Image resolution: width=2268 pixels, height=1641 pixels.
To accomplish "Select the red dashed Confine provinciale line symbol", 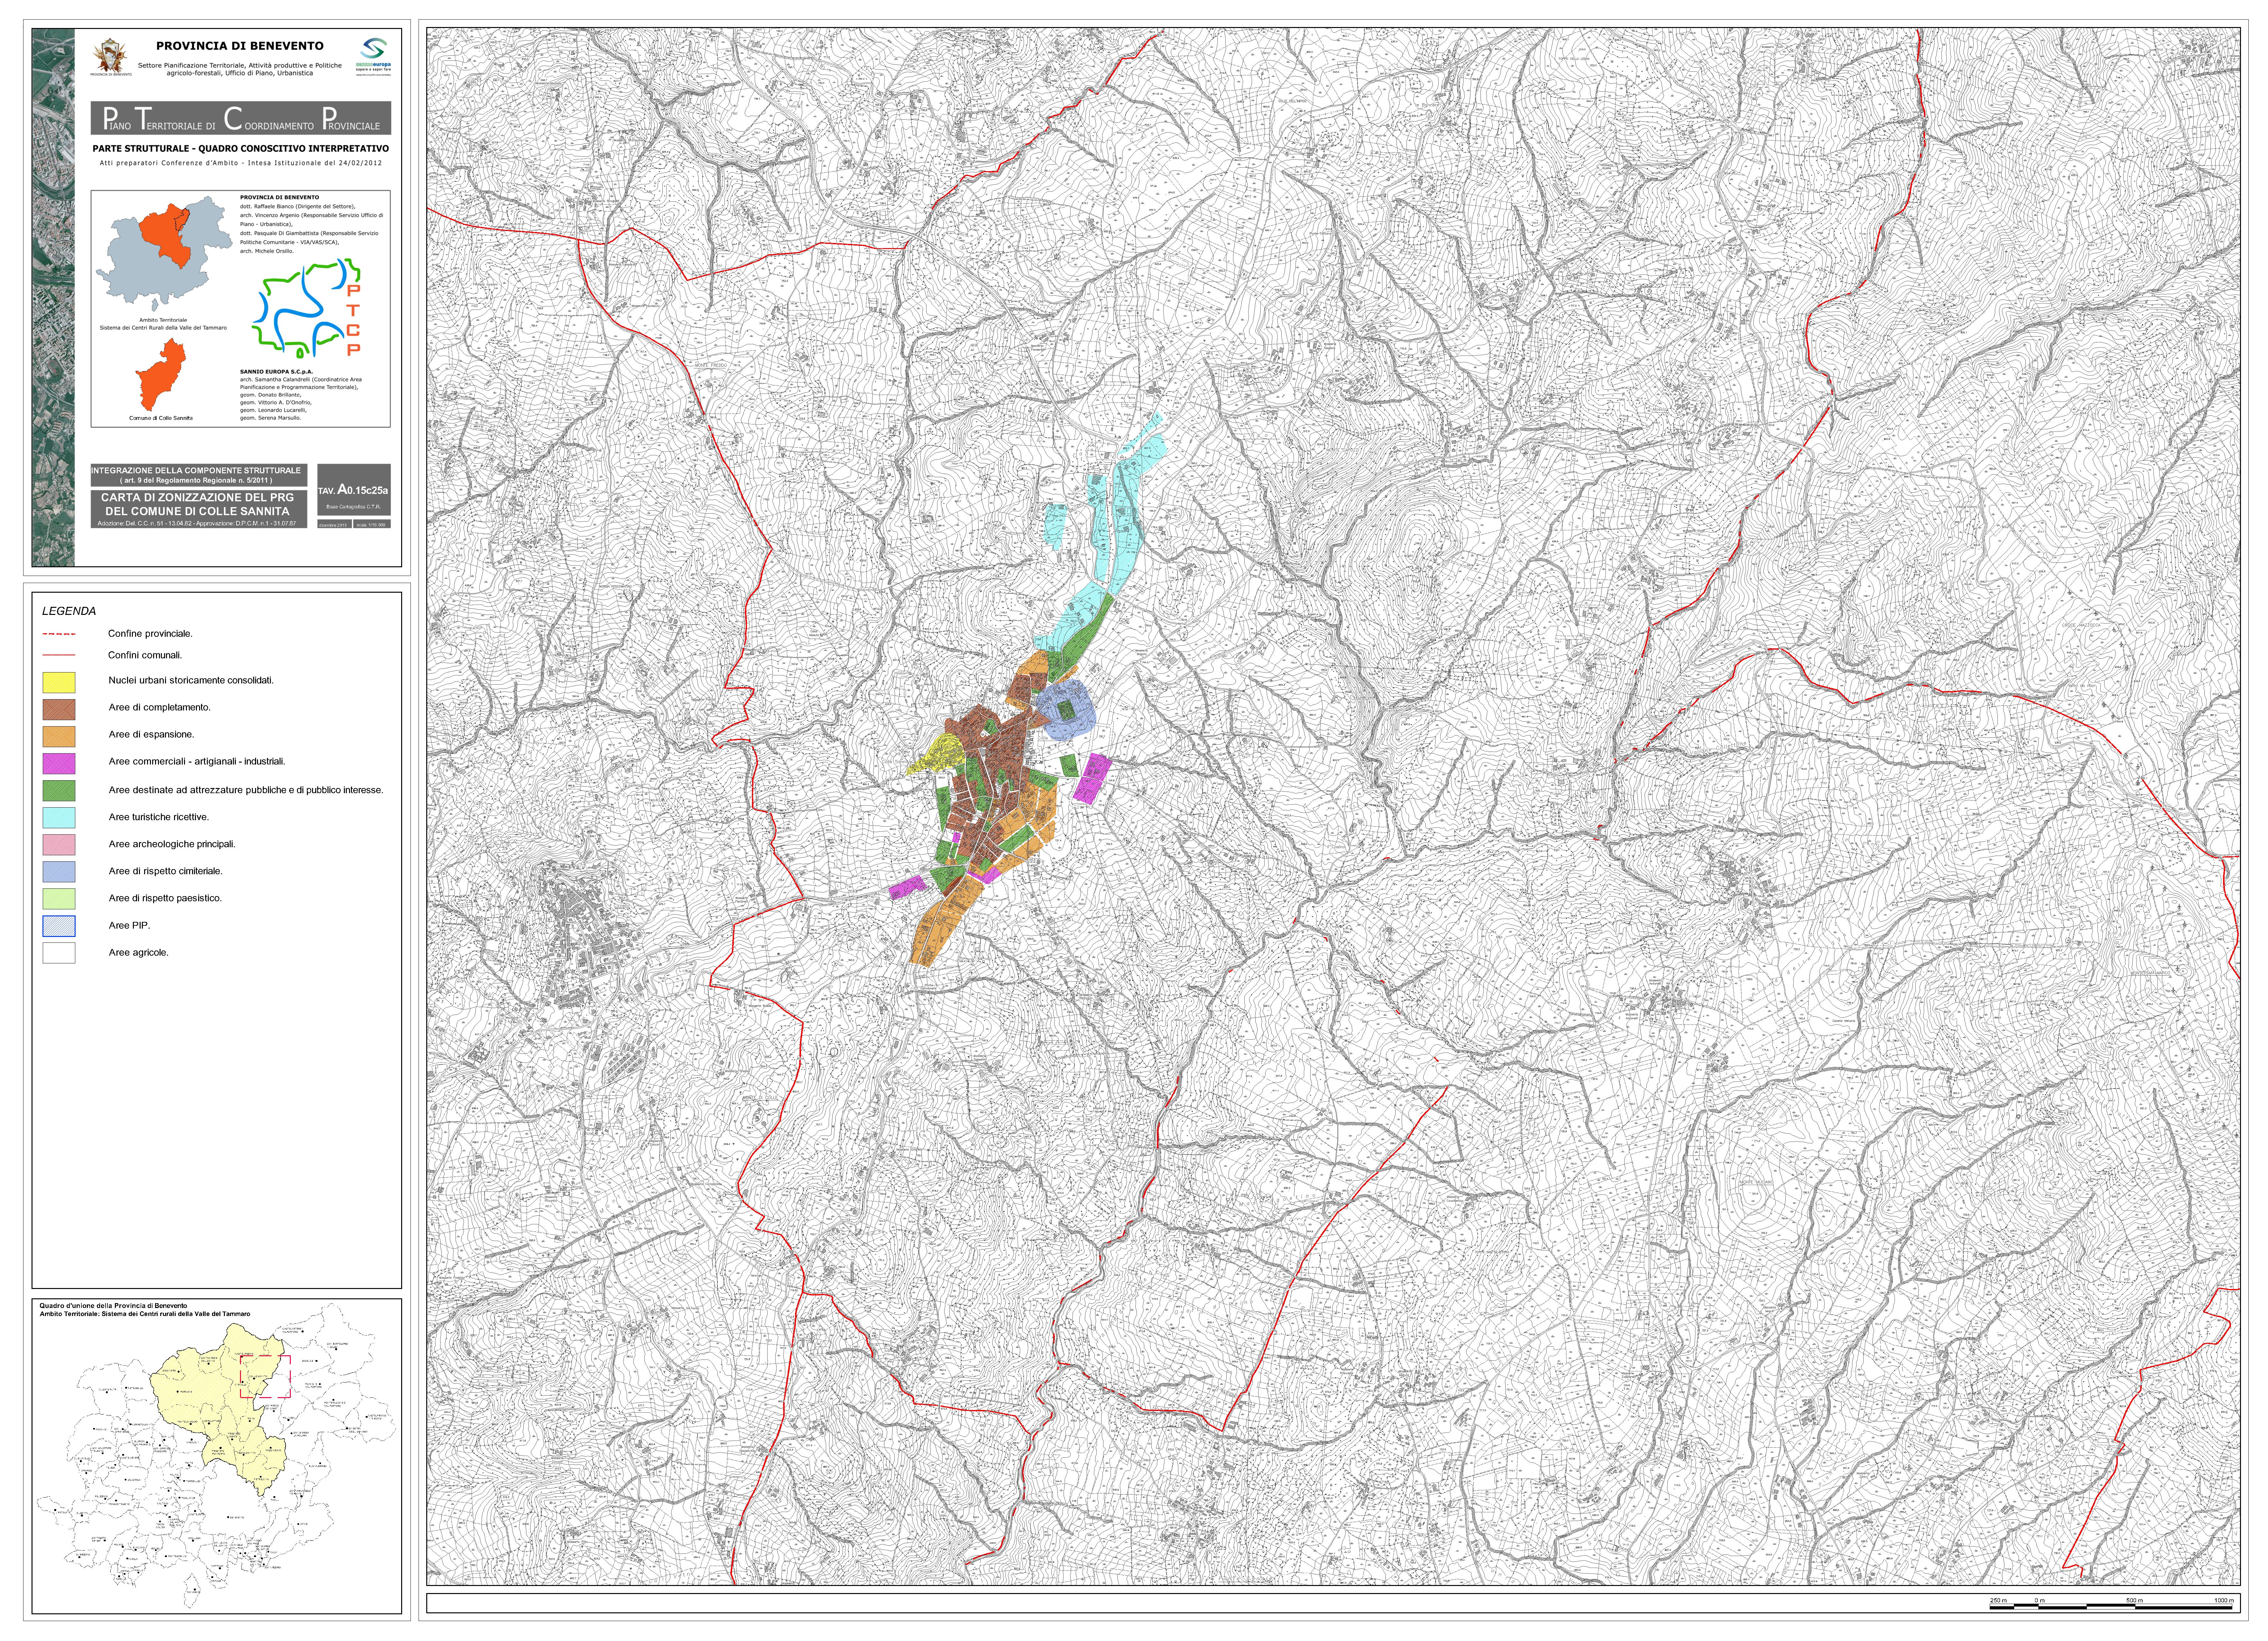I will (x=59, y=634).
